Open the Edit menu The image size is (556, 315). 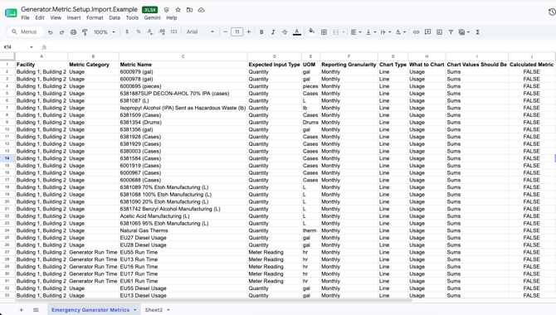point(40,17)
